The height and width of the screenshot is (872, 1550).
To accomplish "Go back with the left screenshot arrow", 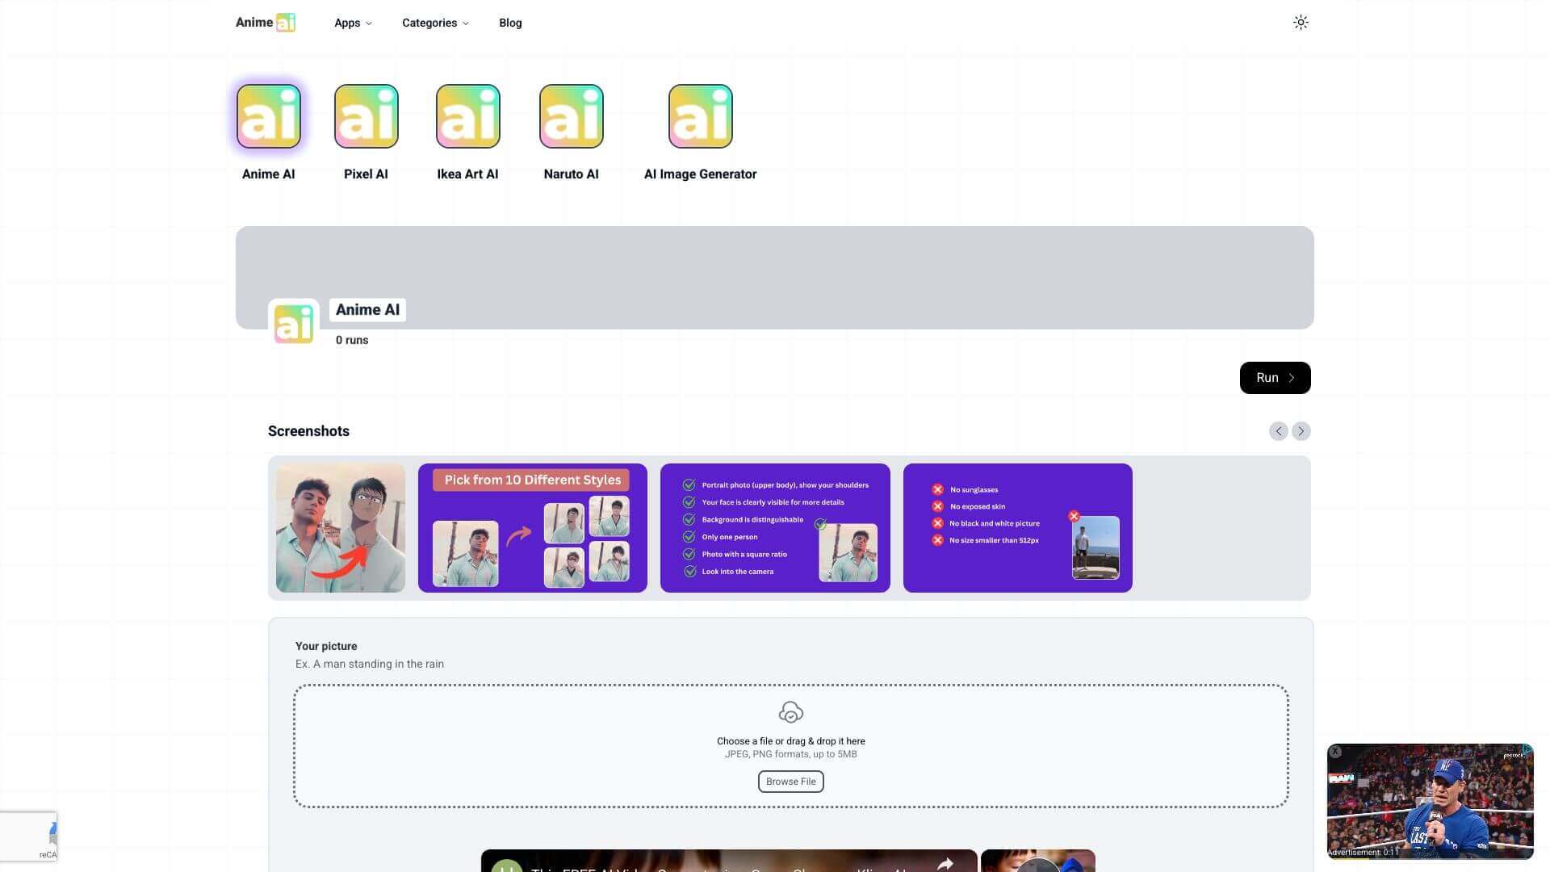I will [x=1278, y=431].
